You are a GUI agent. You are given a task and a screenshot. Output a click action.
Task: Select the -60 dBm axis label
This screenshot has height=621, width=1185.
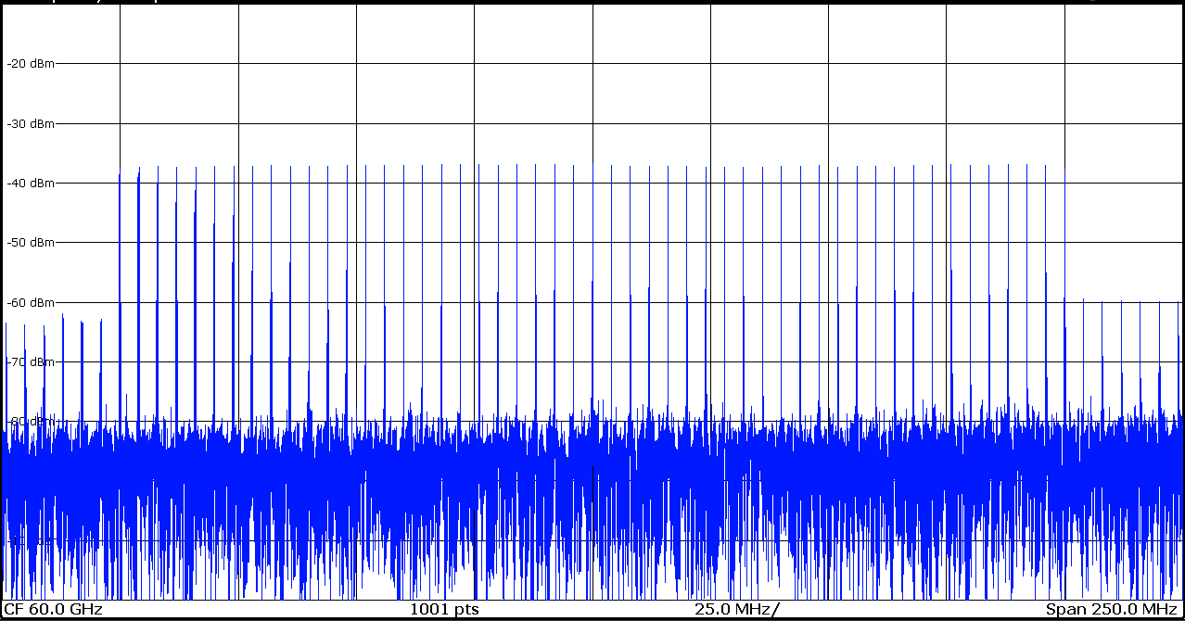click(x=30, y=302)
